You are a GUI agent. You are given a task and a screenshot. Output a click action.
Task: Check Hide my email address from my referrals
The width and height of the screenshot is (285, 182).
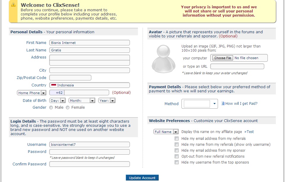(176, 138)
